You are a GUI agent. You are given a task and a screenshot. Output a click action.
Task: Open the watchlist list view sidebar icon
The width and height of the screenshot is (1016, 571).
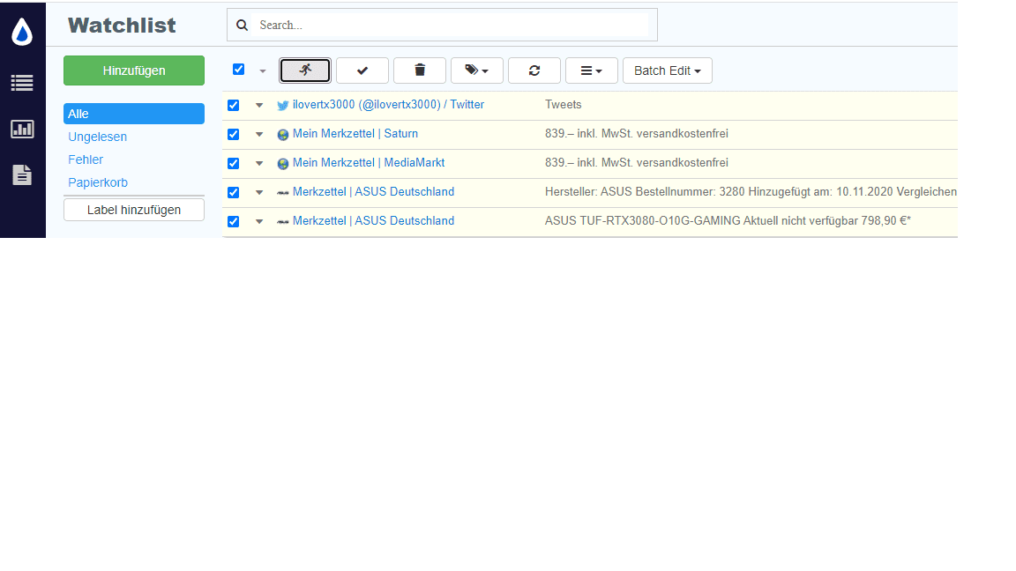click(x=22, y=83)
